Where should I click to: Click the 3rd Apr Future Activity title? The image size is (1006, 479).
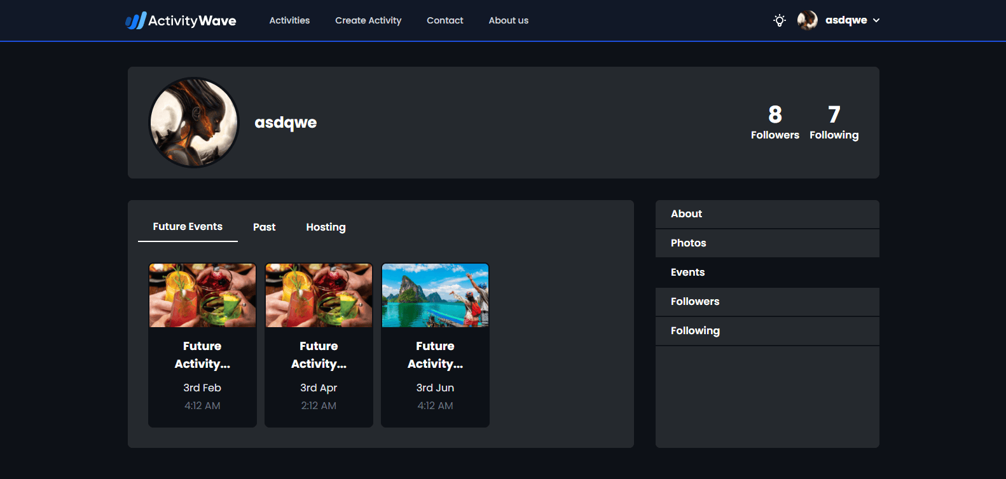tap(319, 354)
